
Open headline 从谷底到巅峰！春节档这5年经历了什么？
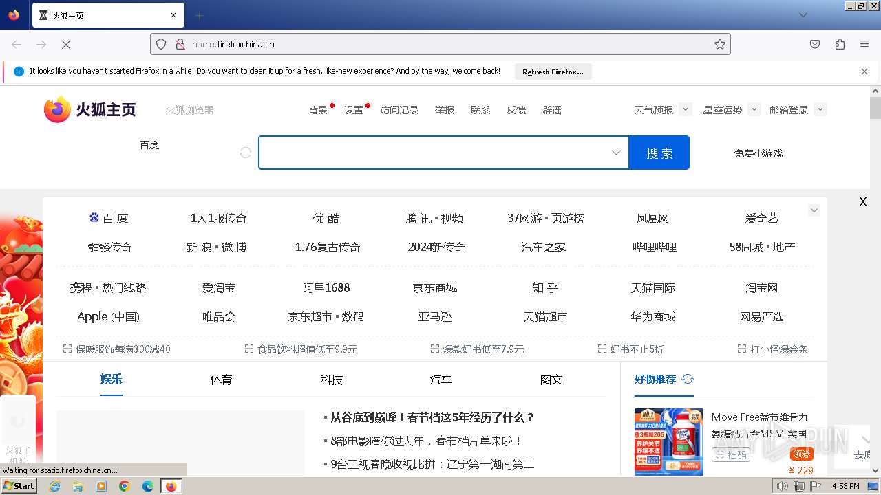pos(432,417)
